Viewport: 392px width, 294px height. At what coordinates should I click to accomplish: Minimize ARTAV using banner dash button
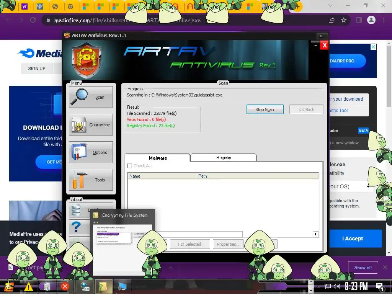click(x=315, y=45)
